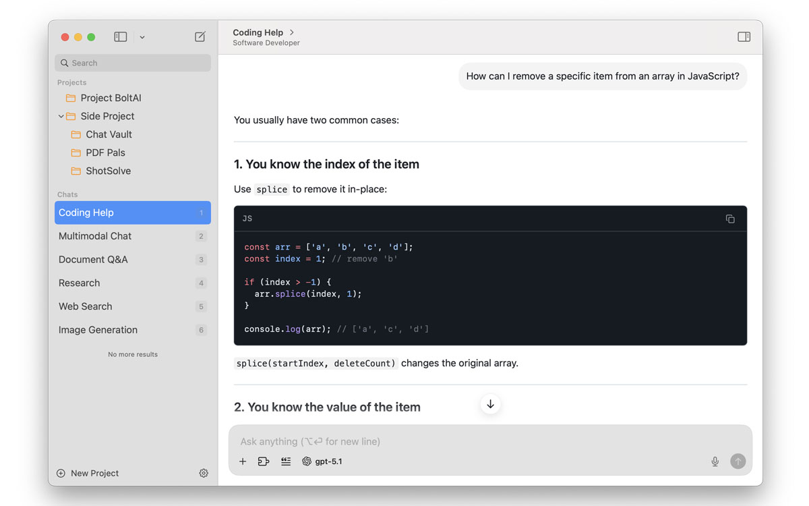809x506 pixels.
Task: Click the plus attachment icon
Action: (243, 461)
